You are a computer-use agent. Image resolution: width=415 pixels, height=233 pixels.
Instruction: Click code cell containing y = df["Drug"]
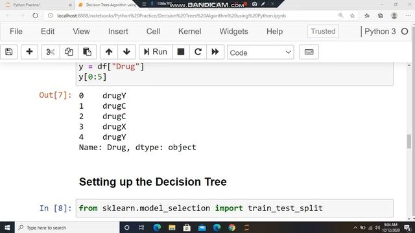(x=235, y=74)
